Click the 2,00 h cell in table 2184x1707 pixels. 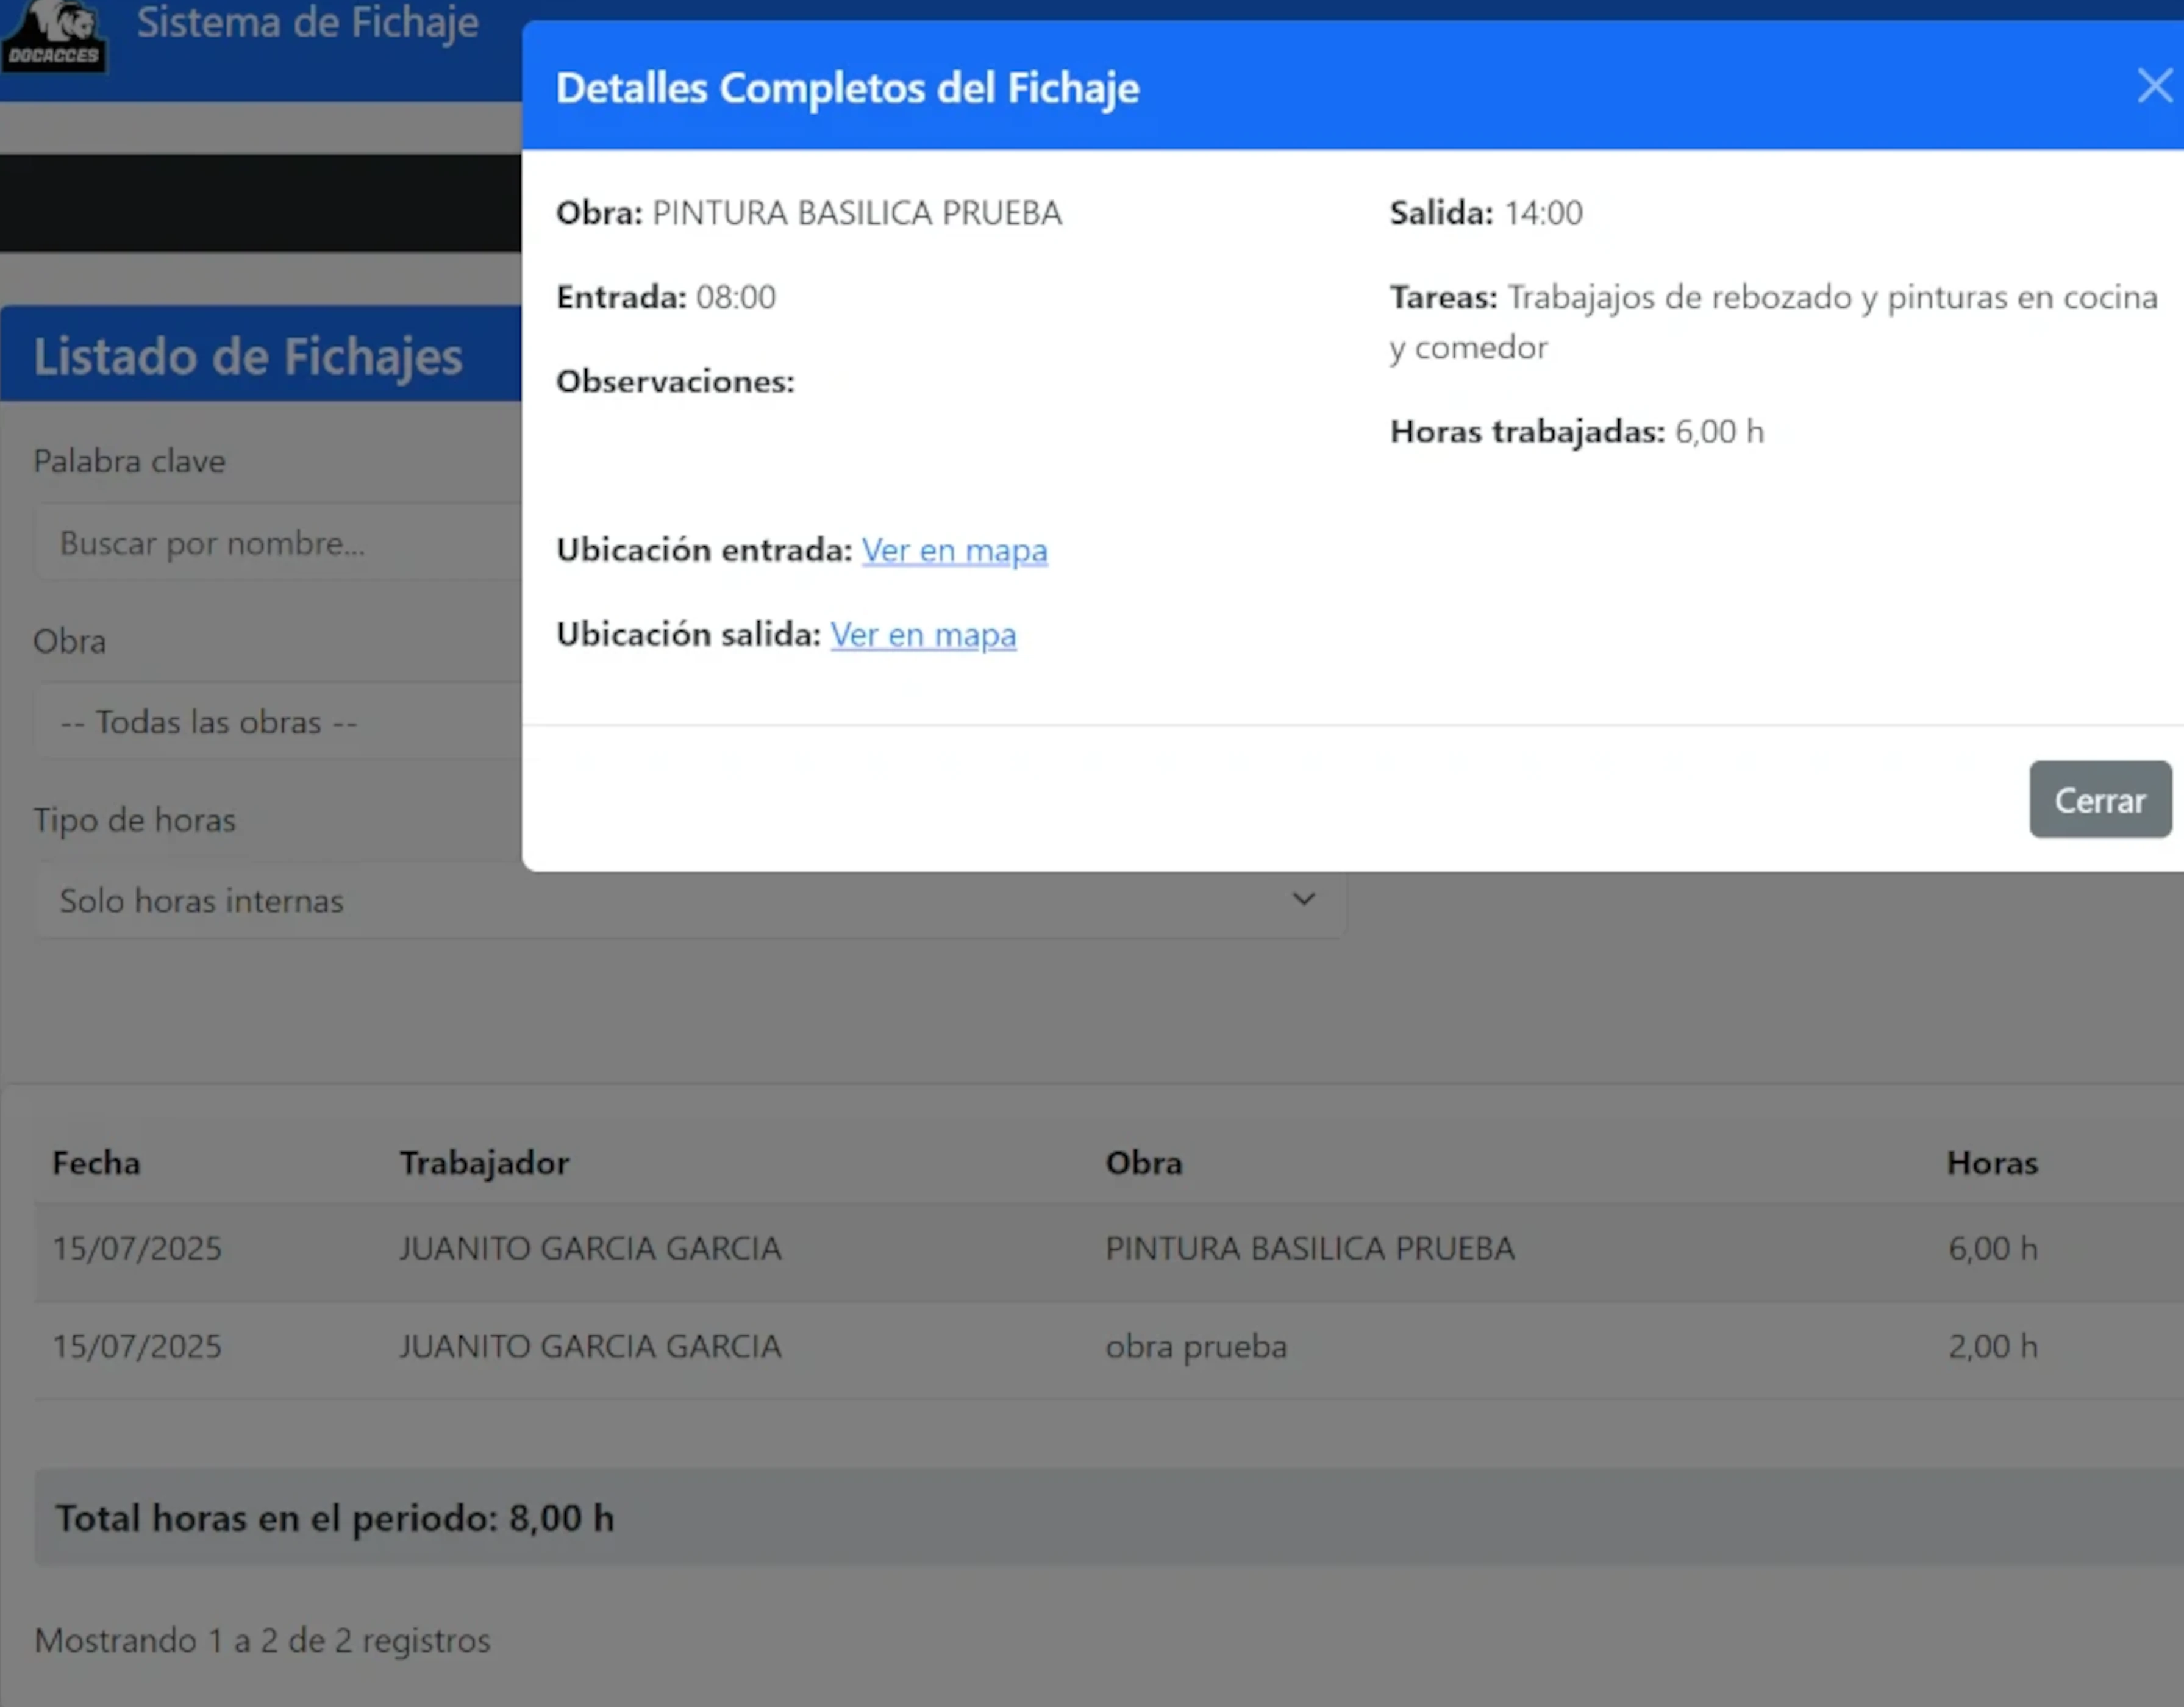pyautogui.click(x=1993, y=1348)
